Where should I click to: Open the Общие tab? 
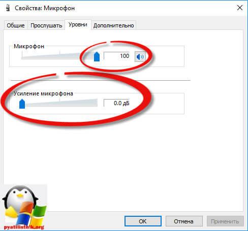(16, 25)
